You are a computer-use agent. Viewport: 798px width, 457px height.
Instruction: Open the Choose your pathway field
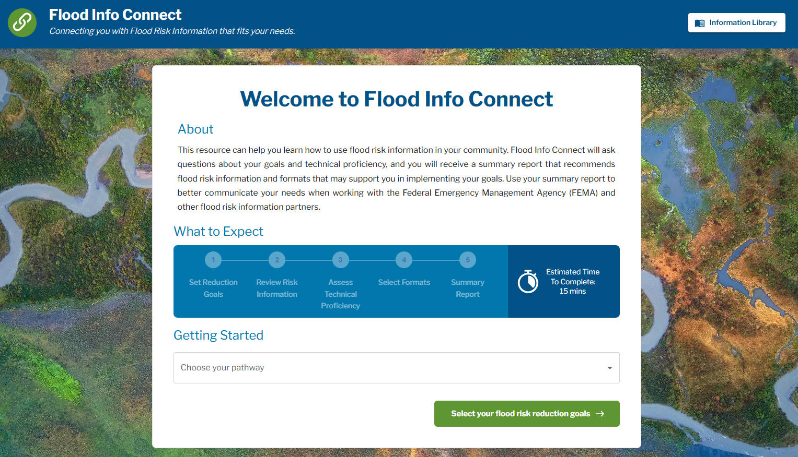(387, 368)
